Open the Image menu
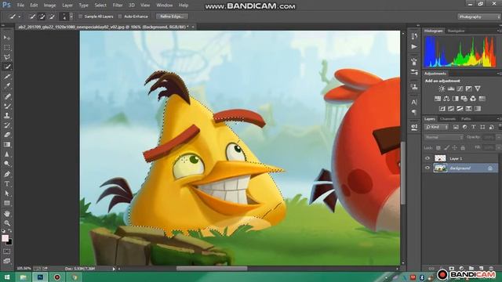 tap(49, 5)
